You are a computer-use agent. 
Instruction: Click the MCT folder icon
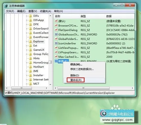pos(30,84)
